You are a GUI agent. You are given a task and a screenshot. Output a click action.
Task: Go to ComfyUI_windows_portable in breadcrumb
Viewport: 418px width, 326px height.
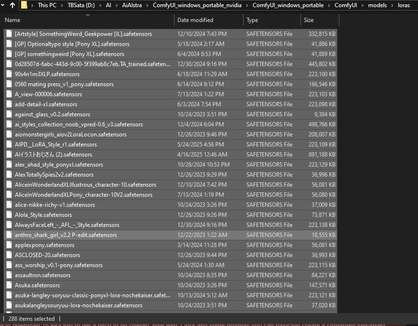[288, 5]
